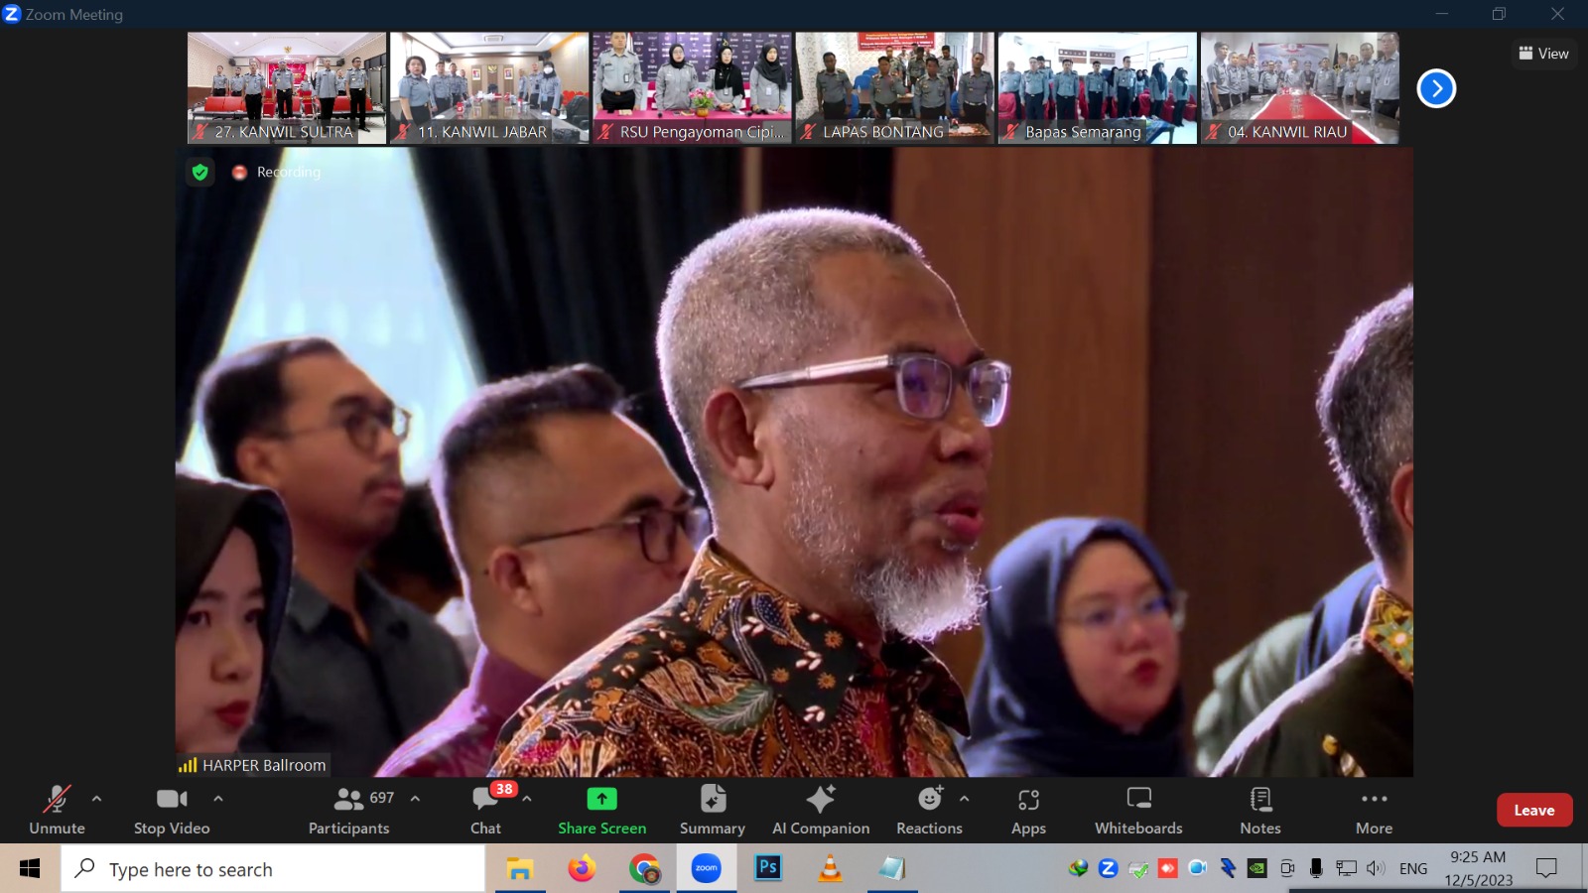Show next participant thumbnails with blue arrow
The image size is (1588, 893).
(x=1435, y=89)
